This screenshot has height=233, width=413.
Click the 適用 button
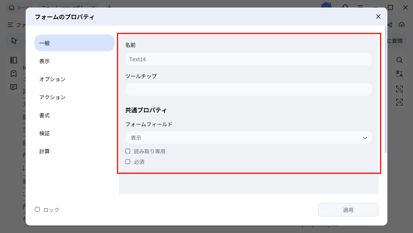pyautogui.click(x=348, y=209)
